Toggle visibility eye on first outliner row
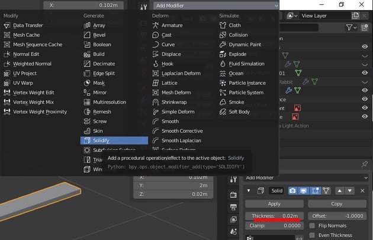Image resolution: width=373 pixels, height=240 pixels. coord(365,47)
